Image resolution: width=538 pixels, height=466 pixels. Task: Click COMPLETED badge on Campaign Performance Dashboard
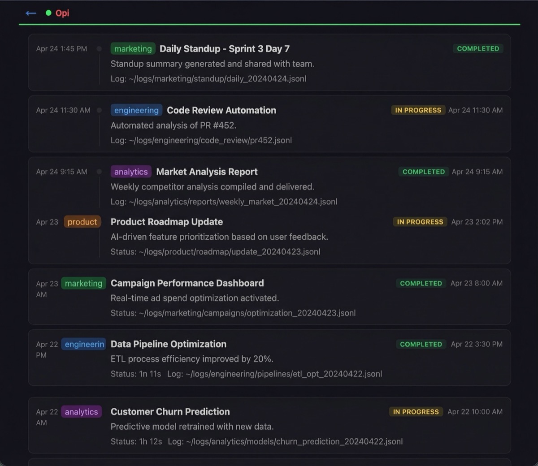[421, 283]
